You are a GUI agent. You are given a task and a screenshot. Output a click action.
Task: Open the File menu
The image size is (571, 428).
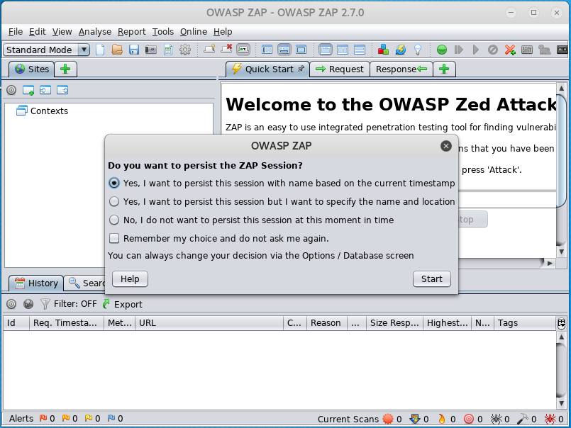[16, 32]
